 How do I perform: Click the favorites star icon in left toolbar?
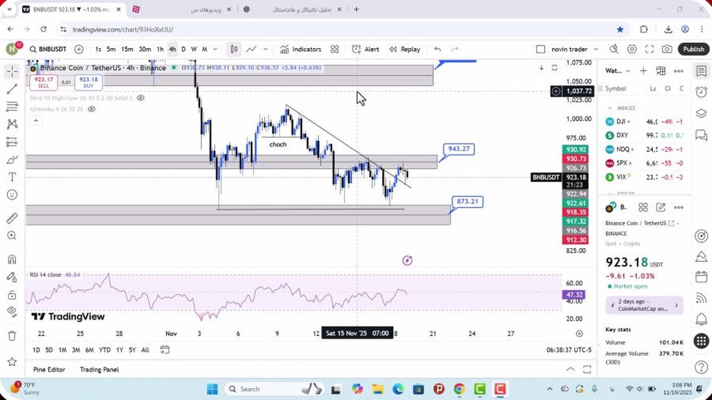tap(12, 361)
